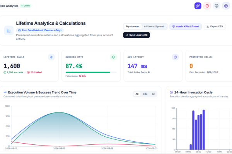This screenshot has width=232, height=154.
Task: Switch to All Users (System) view
Action: click(154, 27)
